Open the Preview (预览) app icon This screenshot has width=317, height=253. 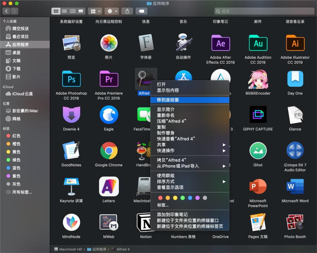71,43
